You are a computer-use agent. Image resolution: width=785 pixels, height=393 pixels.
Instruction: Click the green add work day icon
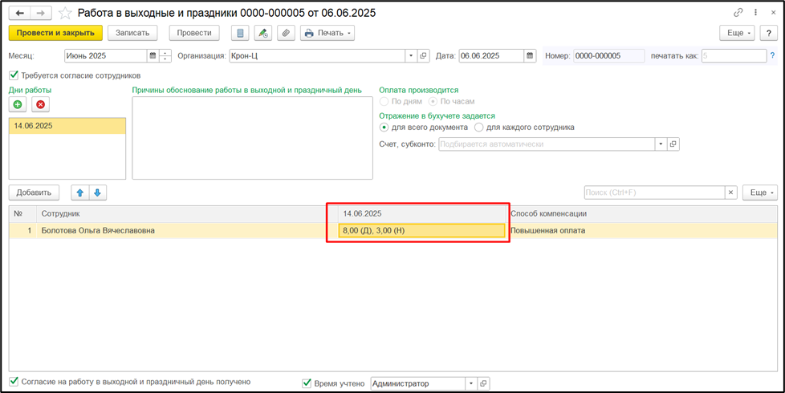coord(18,104)
